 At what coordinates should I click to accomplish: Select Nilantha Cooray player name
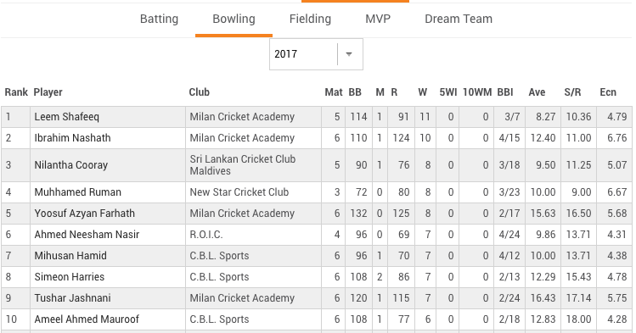coord(71,165)
